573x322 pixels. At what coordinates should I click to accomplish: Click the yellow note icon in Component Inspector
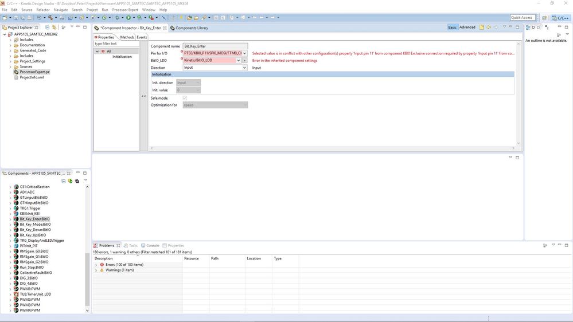point(482,28)
